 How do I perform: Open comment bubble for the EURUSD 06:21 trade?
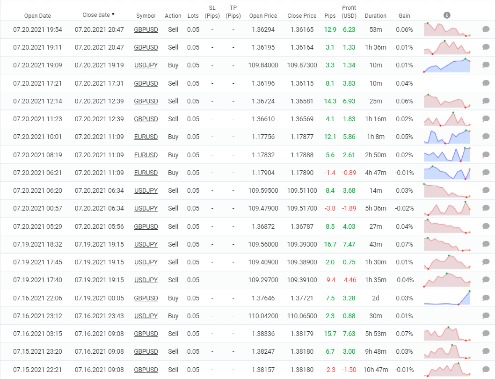pyautogui.click(x=486, y=173)
